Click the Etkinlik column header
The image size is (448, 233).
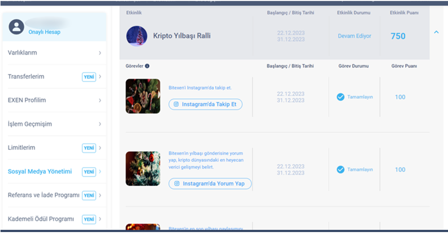point(134,13)
